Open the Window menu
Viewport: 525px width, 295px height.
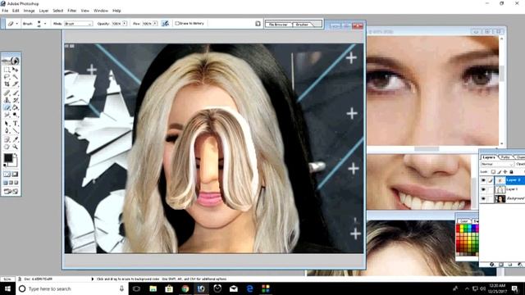(101, 11)
